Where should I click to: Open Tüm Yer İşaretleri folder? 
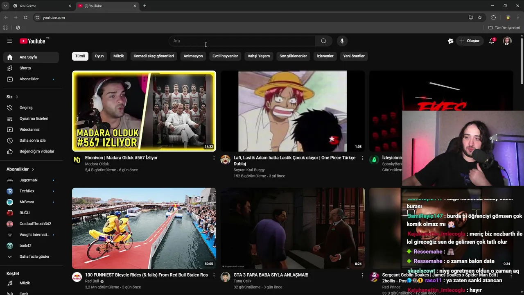[504, 27]
